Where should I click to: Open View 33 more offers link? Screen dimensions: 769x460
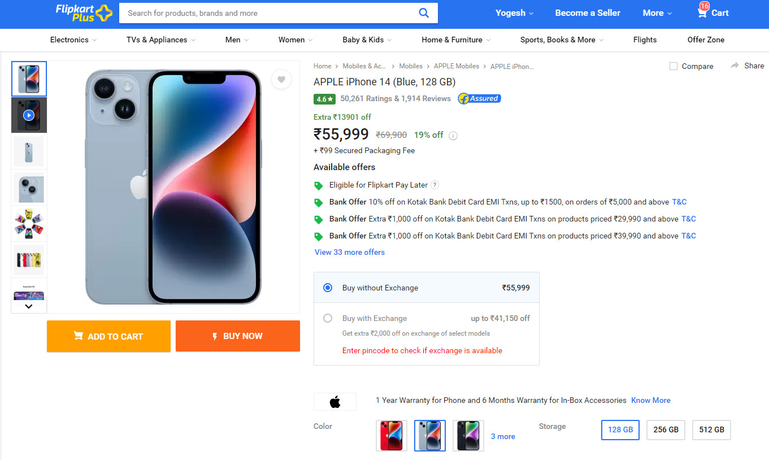350,252
